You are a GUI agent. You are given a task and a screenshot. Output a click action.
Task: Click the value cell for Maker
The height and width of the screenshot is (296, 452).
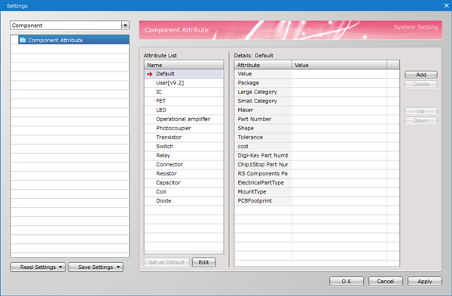tap(339, 110)
